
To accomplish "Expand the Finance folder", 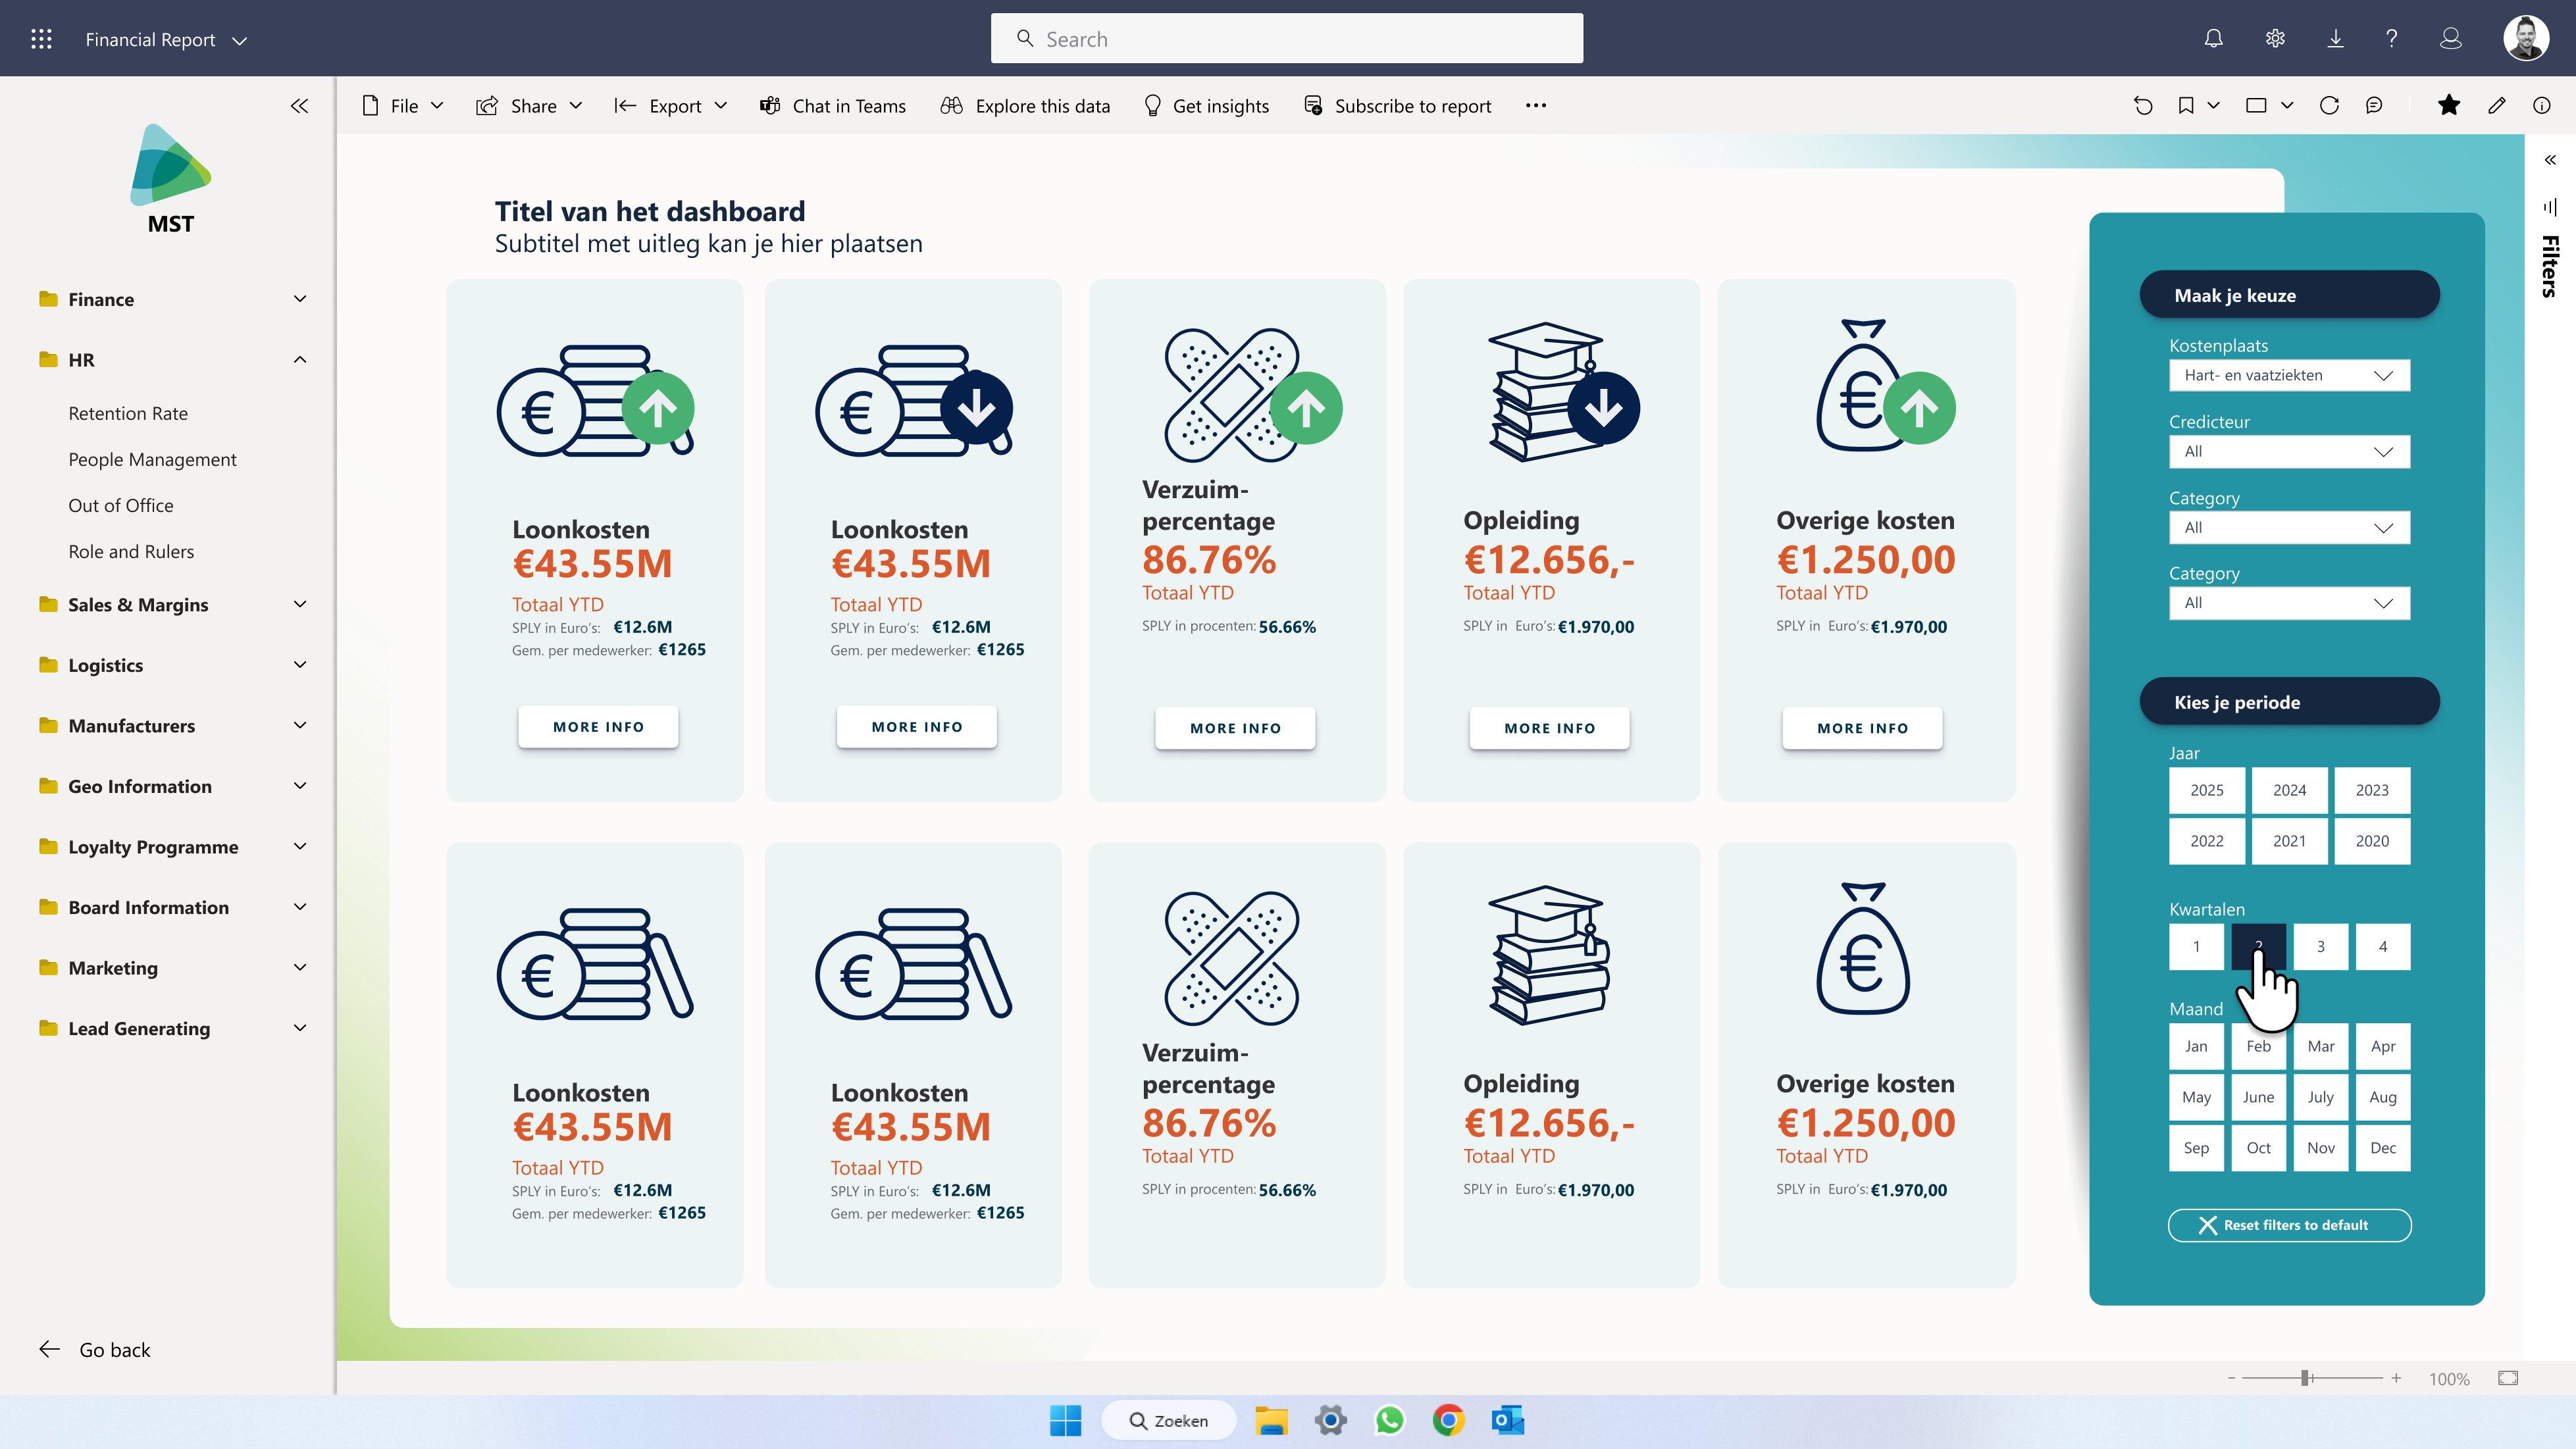I will pyautogui.click(x=172, y=299).
